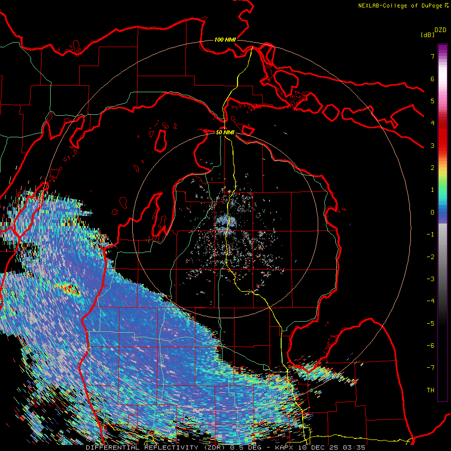The height and width of the screenshot is (451, 451).
Task: Click the -5 dB value on color scale
Action: pyautogui.click(x=430, y=324)
